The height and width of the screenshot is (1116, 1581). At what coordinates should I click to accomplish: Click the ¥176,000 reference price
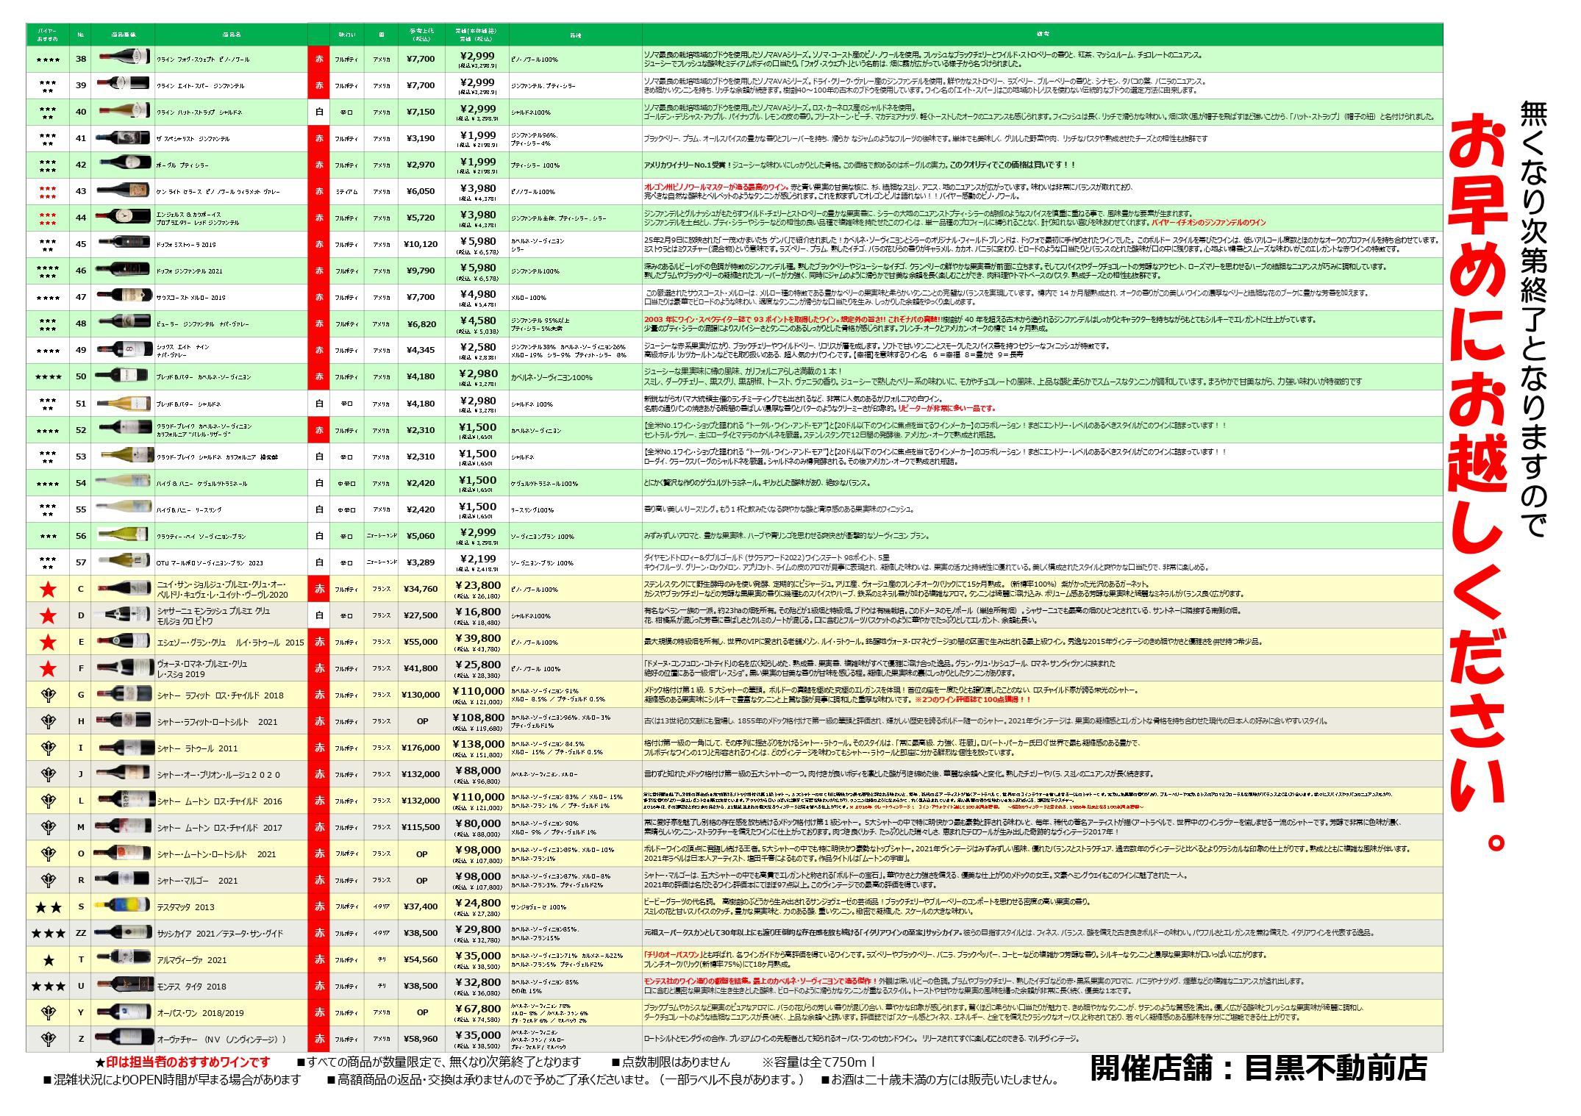point(421,748)
